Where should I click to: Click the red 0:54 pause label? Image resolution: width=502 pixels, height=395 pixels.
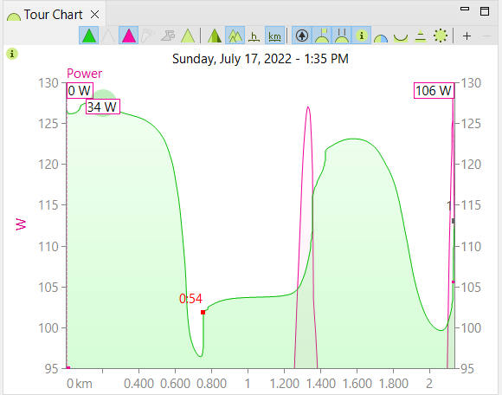(190, 299)
